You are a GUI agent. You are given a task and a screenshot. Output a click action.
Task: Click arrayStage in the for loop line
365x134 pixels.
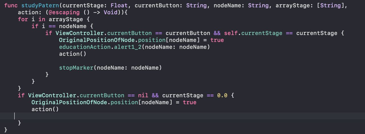click(65, 19)
